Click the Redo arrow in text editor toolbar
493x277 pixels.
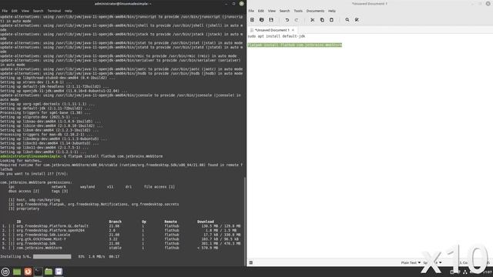tap(296, 20)
